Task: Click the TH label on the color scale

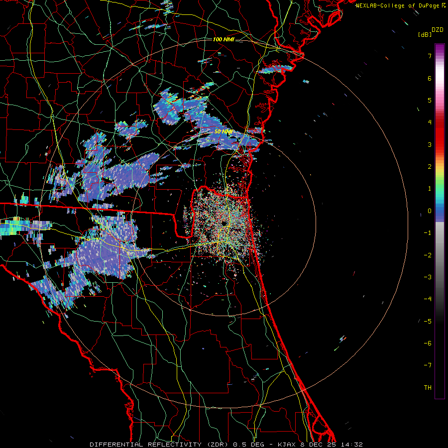Action: (428, 388)
